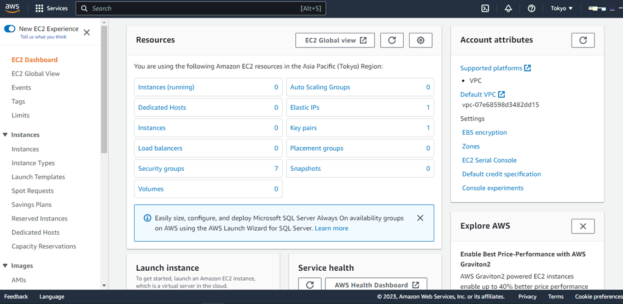Image resolution: width=623 pixels, height=304 pixels.
Task: Select Events in the sidebar
Action: coord(21,87)
